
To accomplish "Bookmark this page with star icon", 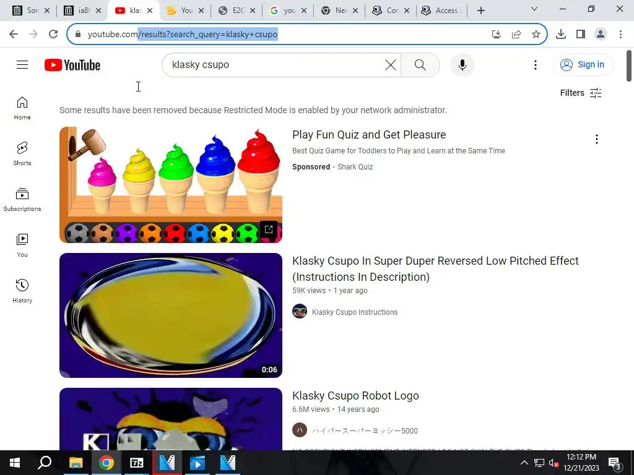I will point(536,34).
